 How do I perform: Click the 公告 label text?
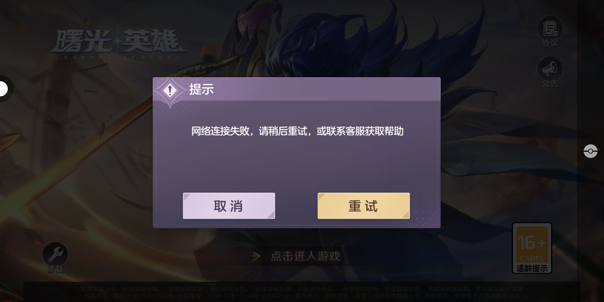[x=550, y=83]
